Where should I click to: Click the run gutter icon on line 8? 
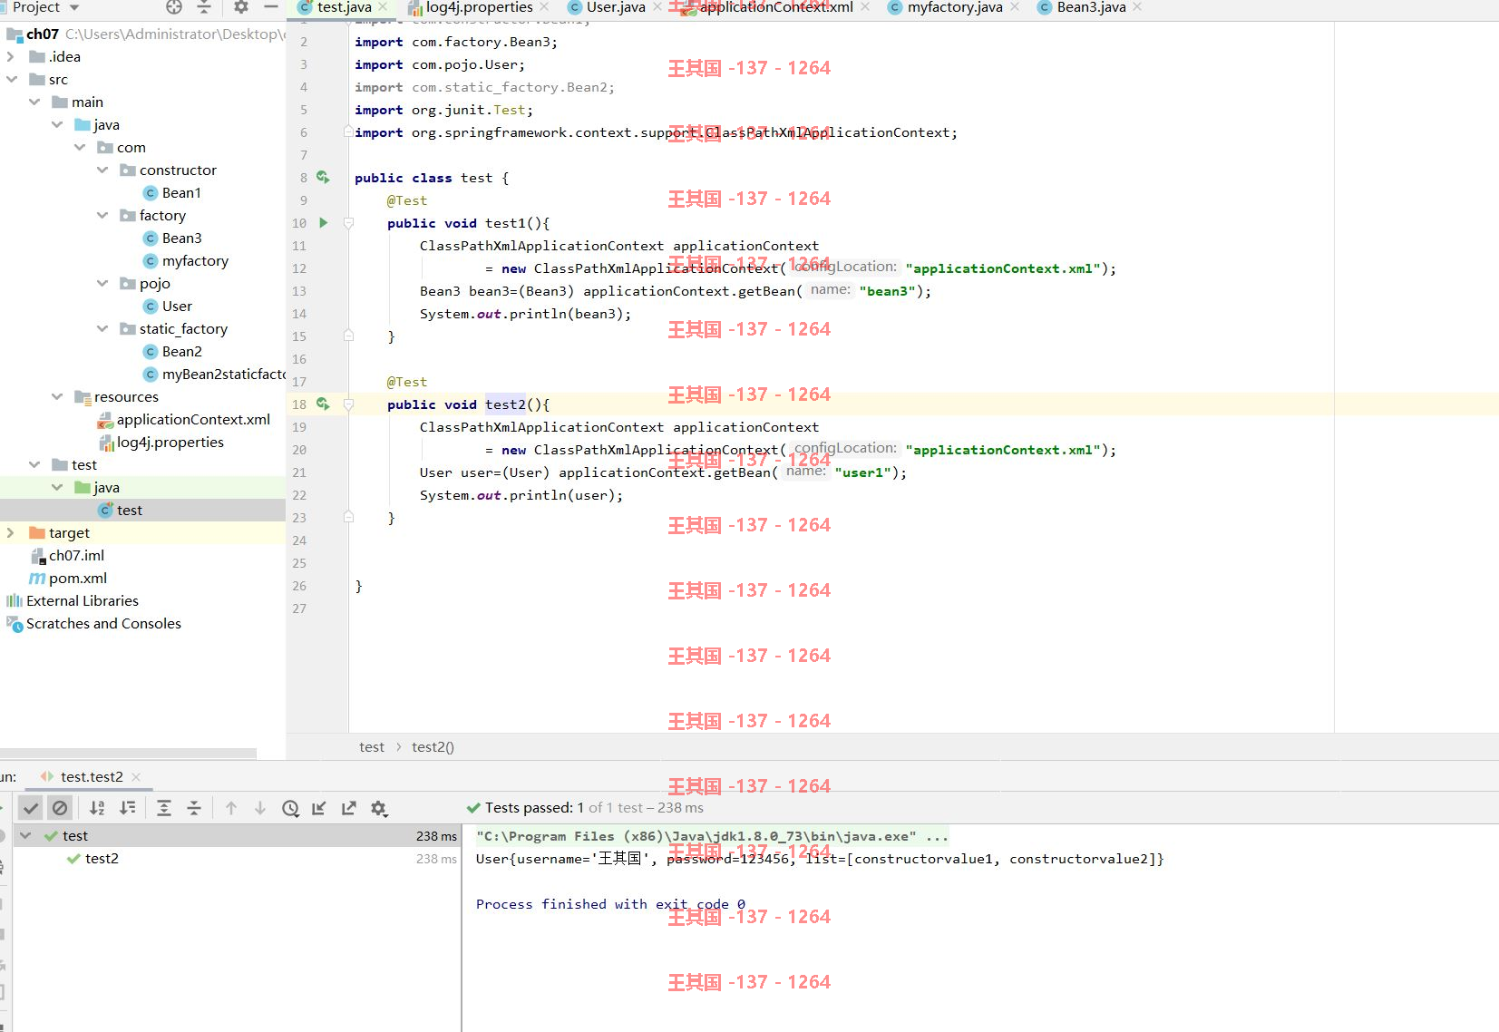[323, 178]
